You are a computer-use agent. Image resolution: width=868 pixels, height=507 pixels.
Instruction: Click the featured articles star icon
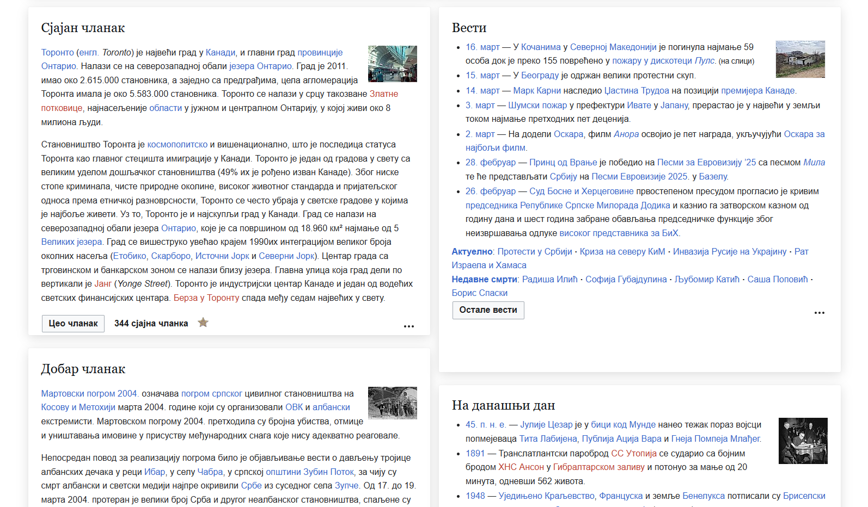click(x=203, y=323)
